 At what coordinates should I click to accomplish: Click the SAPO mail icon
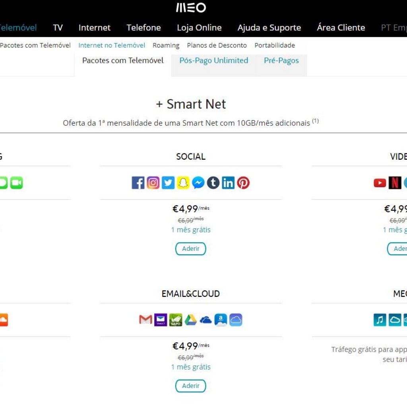[x=176, y=320]
